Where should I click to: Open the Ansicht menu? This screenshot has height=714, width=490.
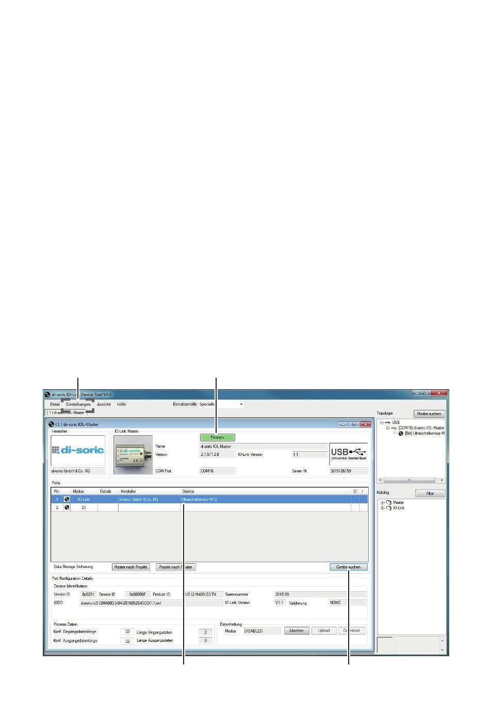tap(104, 404)
